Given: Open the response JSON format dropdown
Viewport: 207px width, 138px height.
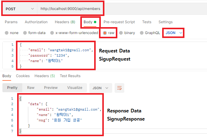Looking at the screenshot, I should click(101, 88).
